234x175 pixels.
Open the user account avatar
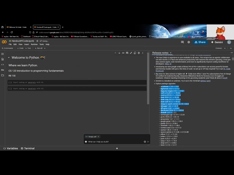pyautogui.click(x=229, y=42)
